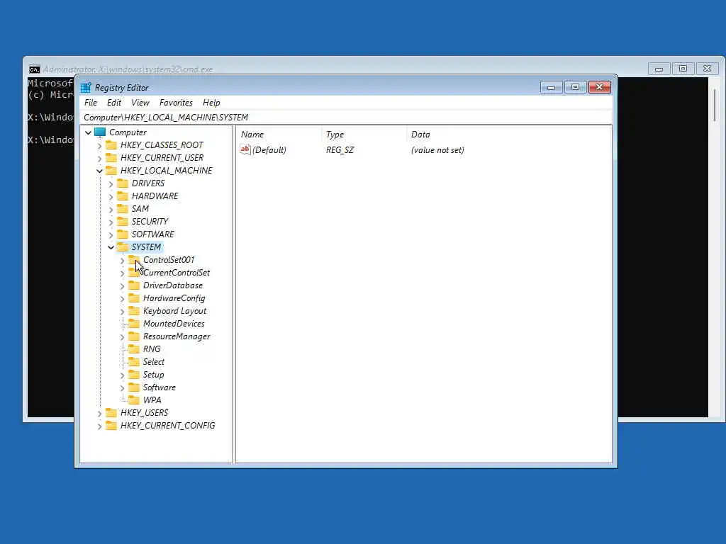Image resolution: width=726 pixels, height=544 pixels.
Task: Open the Favorites menu
Action: pos(176,103)
